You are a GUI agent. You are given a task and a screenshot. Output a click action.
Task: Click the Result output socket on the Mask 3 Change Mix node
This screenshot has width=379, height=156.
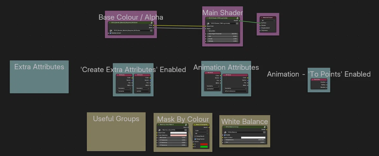[209, 127]
